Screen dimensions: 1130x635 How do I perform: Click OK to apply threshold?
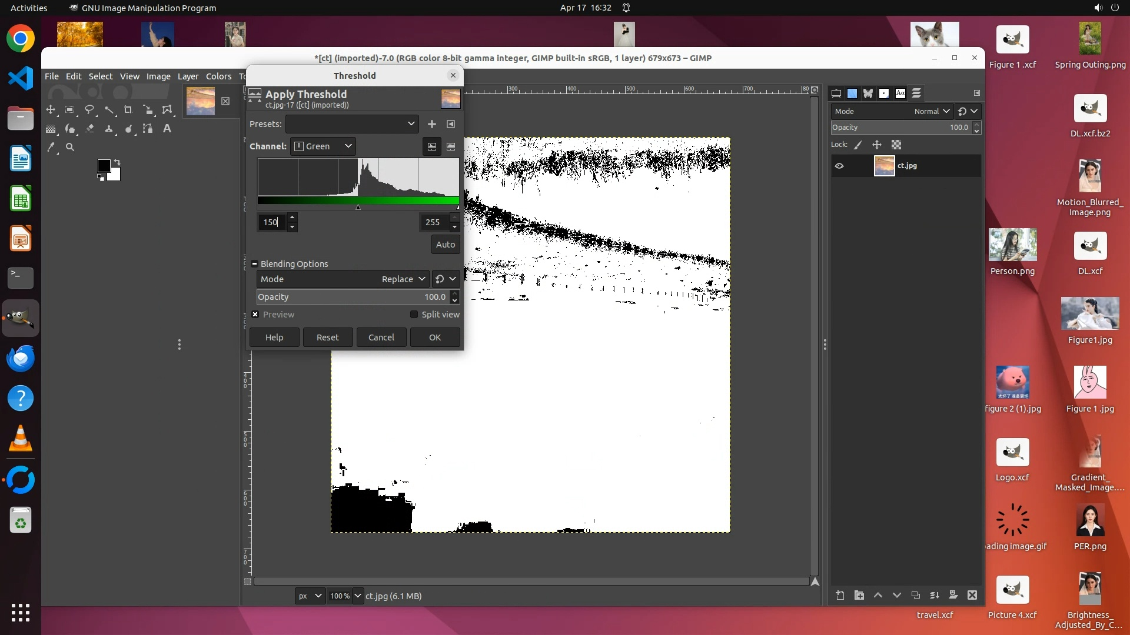pyautogui.click(x=435, y=337)
